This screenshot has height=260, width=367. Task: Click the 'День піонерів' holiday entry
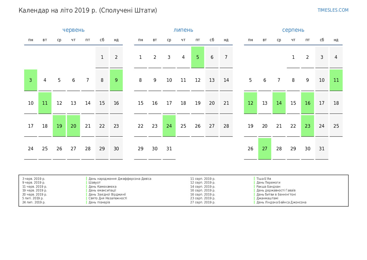99,202
